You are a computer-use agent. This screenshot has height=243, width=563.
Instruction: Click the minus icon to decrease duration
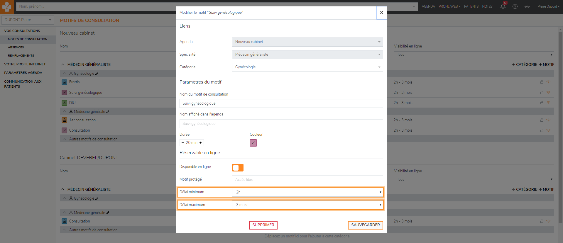point(182,143)
